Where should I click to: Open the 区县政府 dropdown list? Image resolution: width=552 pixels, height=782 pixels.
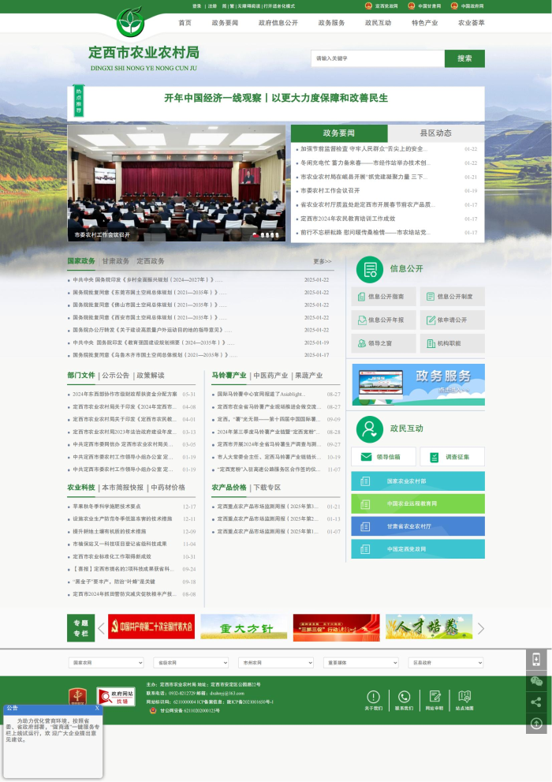pyautogui.click(x=446, y=663)
